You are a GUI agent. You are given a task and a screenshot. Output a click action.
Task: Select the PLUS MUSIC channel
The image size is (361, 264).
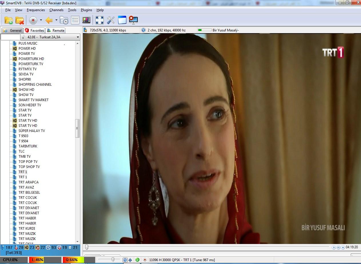[x=28, y=43]
